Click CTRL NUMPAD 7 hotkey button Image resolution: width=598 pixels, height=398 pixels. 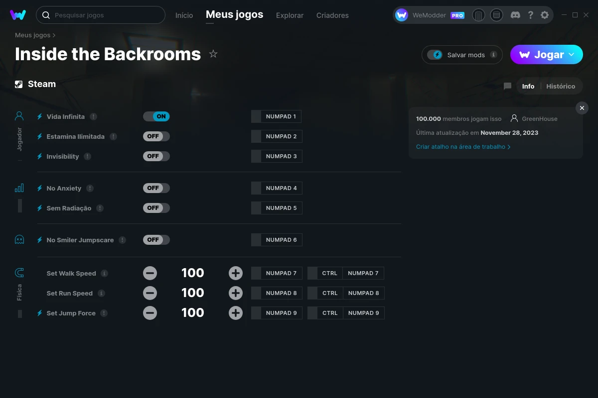[x=346, y=273]
